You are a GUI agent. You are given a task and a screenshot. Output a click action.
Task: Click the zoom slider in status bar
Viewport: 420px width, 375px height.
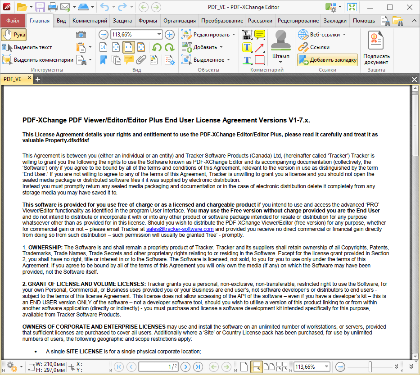(x=369, y=367)
